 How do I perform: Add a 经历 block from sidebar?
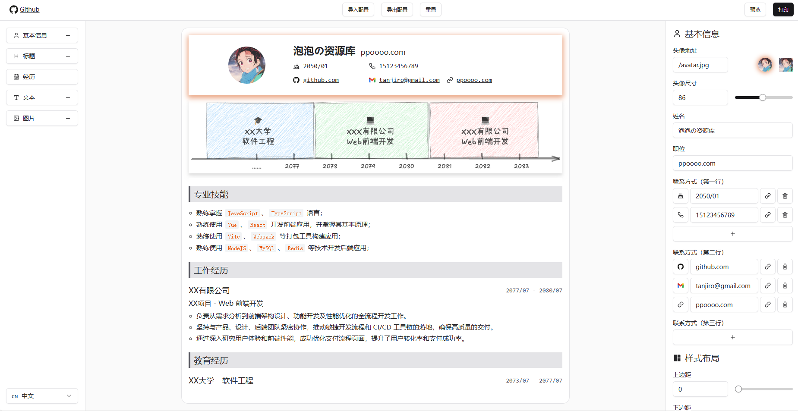pos(68,77)
